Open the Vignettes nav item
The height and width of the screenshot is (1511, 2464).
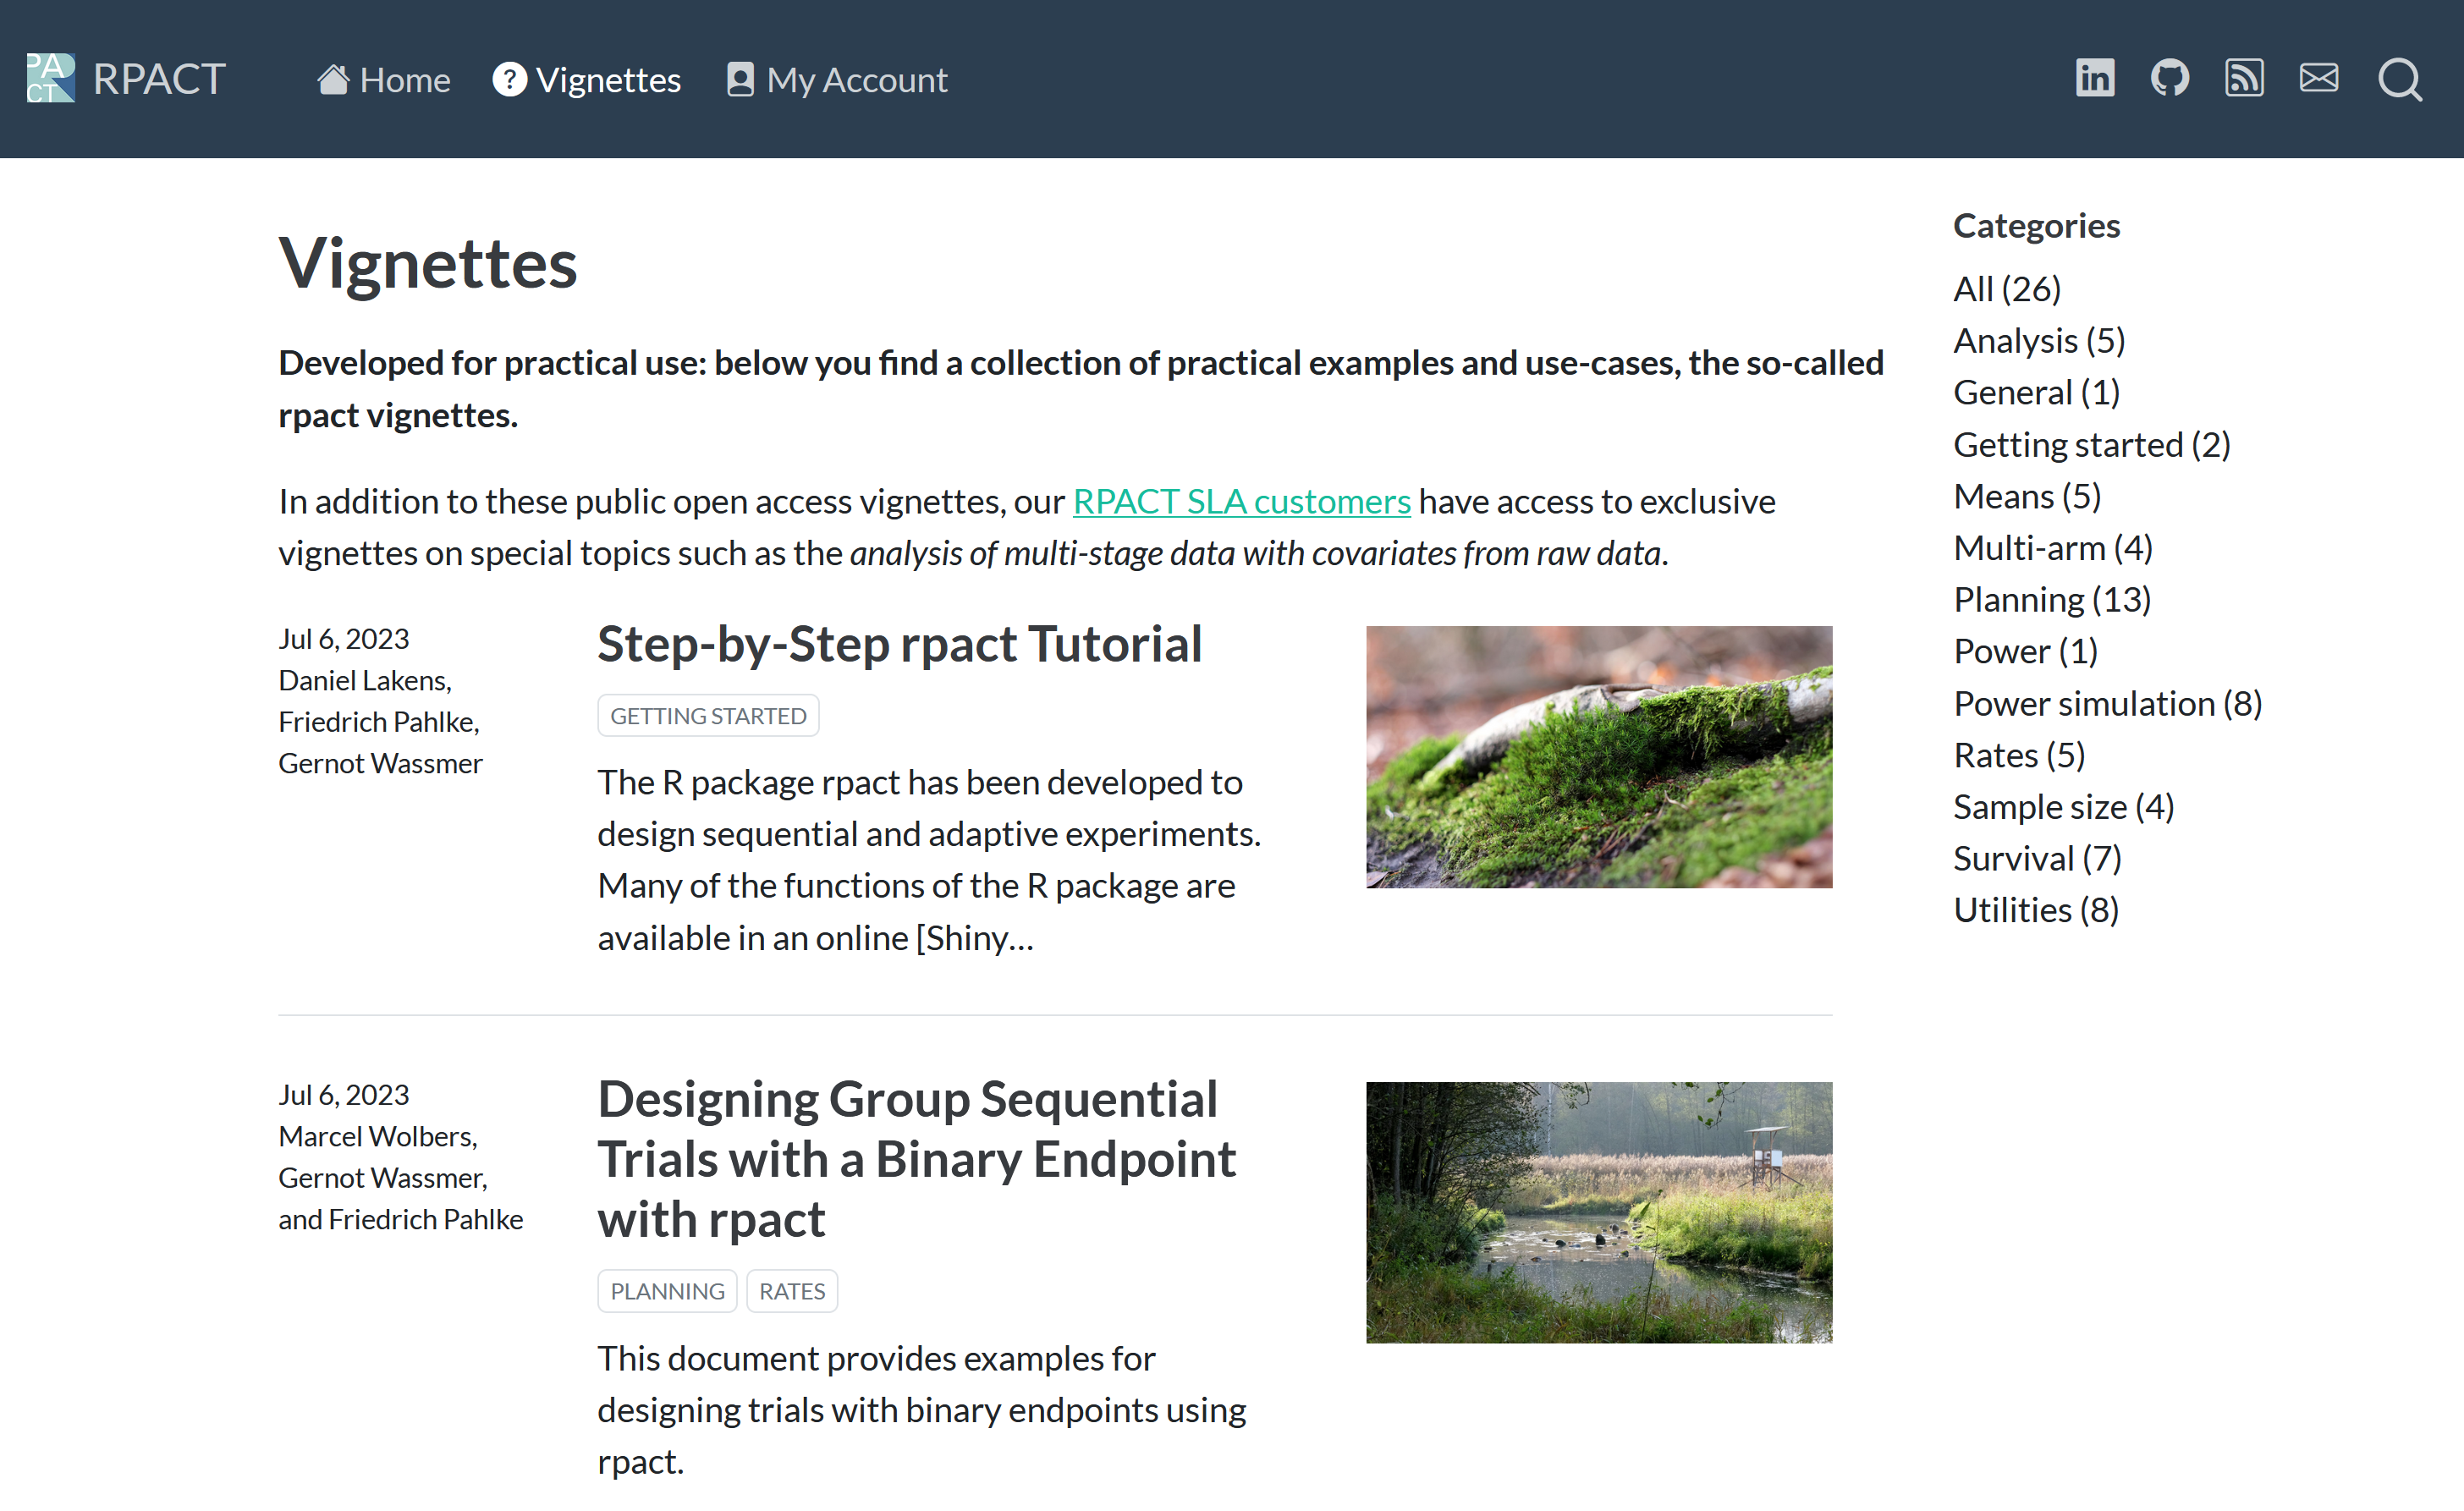pos(587,80)
